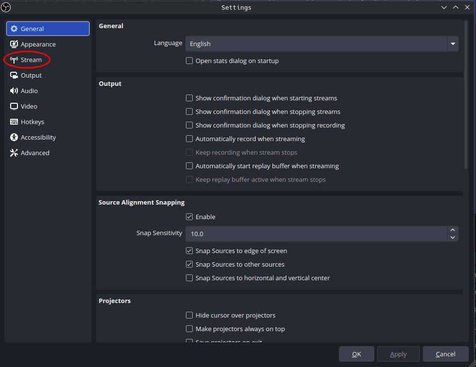The height and width of the screenshot is (367, 476).
Task: Click the Language dropdown arrow
Action: click(453, 44)
